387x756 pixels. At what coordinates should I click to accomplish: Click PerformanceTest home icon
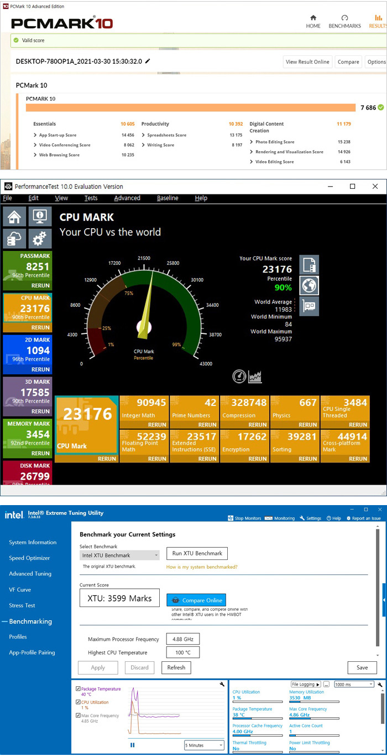14,217
